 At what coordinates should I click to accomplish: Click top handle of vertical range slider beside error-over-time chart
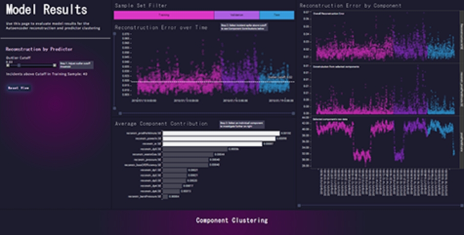[x=115, y=33]
